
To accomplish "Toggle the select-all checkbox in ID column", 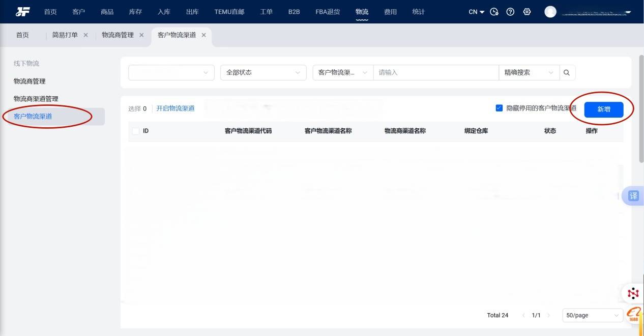I will [x=136, y=131].
